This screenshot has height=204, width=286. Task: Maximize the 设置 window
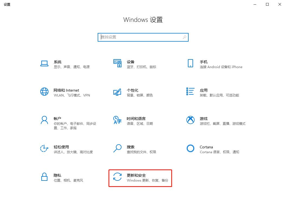[267, 4]
